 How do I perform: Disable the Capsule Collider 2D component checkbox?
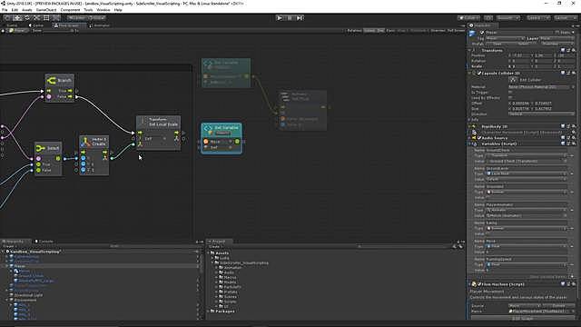click(478, 73)
